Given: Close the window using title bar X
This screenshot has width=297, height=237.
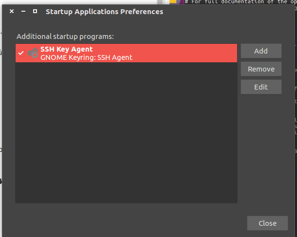Looking at the screenshot, I should pyautogui.click(x=12, y=12).
